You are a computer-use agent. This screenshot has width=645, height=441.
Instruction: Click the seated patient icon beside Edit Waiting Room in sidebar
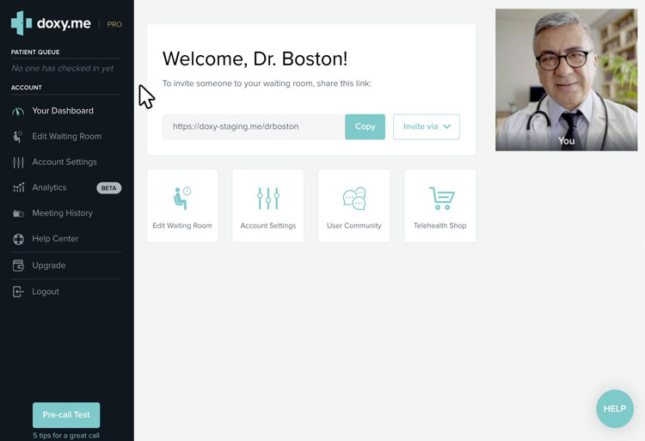coord(18,137)
